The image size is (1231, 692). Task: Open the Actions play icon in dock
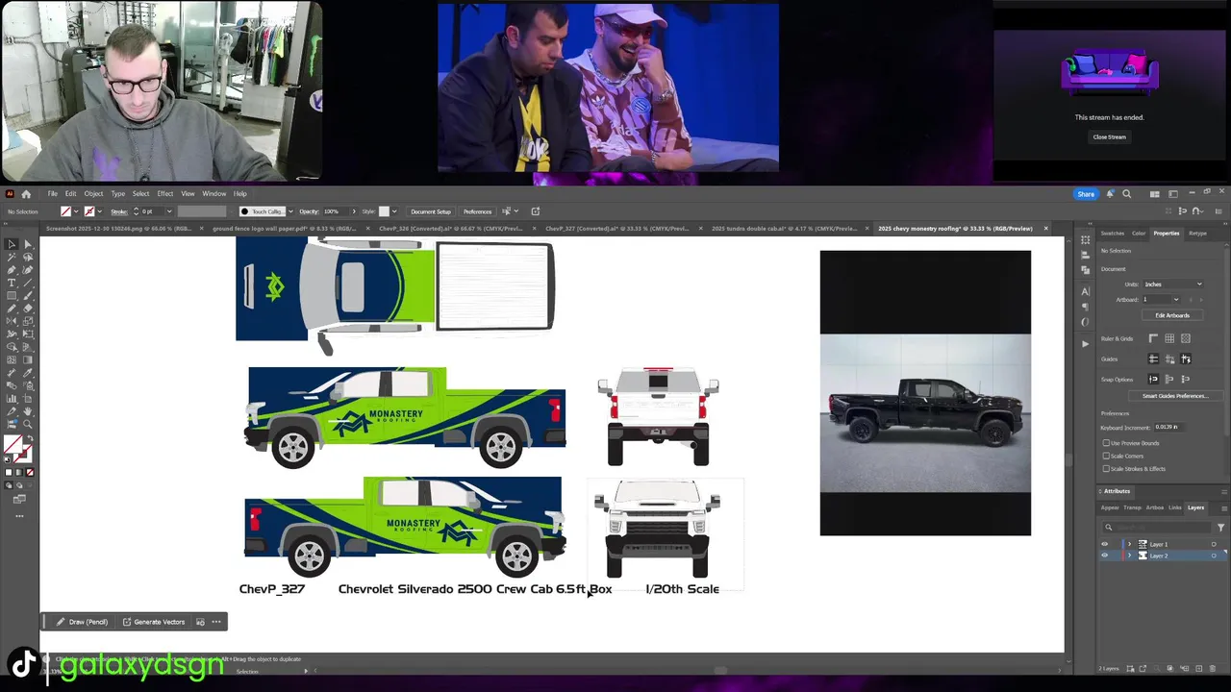1085,344
